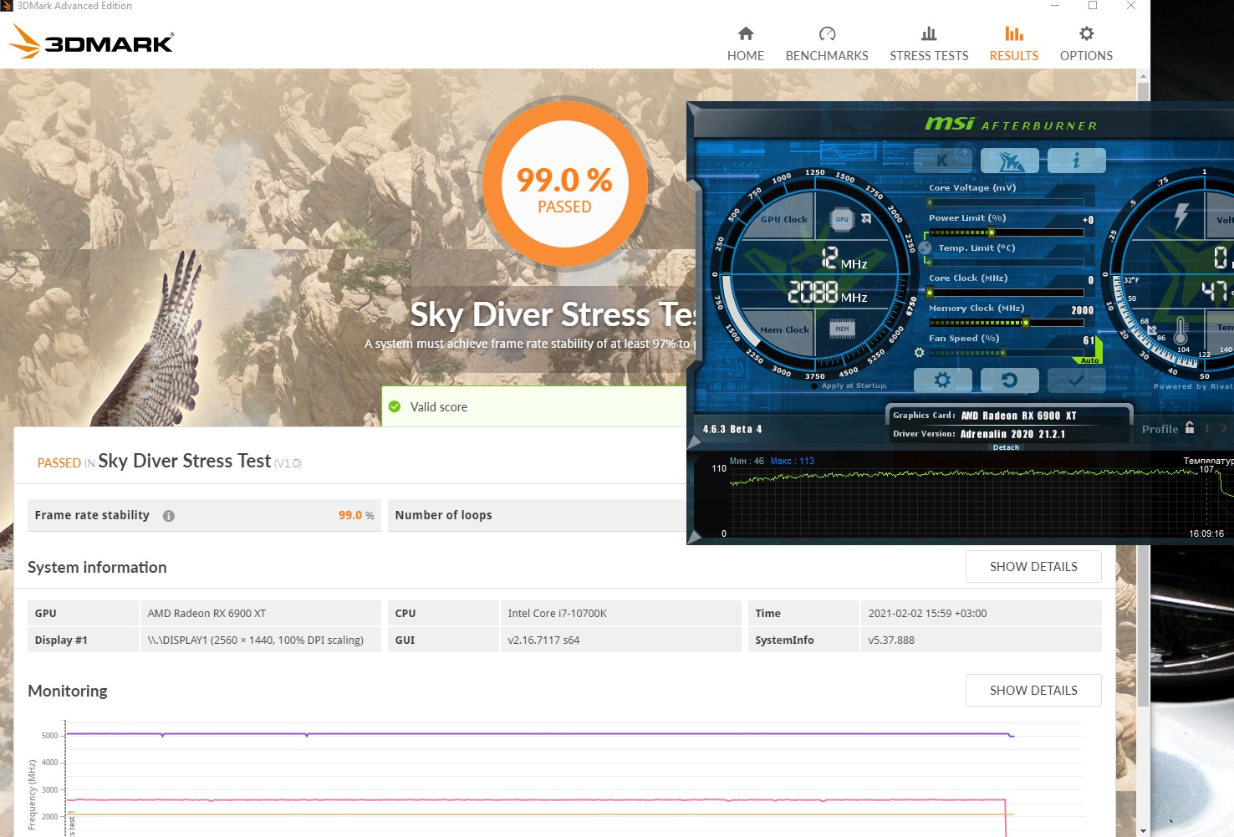Toggle Auto fan speed in Afterburner

[1089, 360]
